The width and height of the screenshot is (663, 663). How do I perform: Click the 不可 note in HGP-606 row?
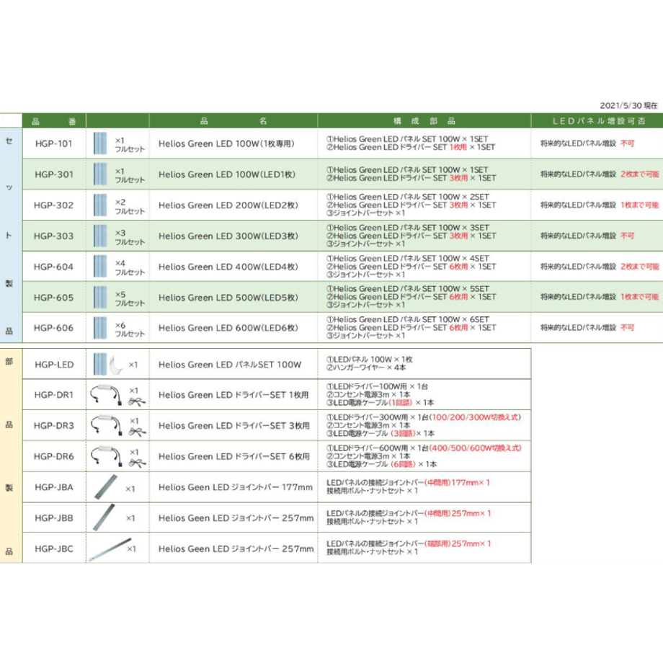[x=628, y=328]
